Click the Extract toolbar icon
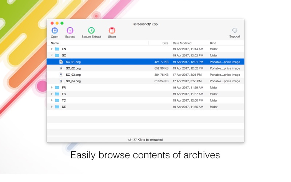 coord(70,31)
